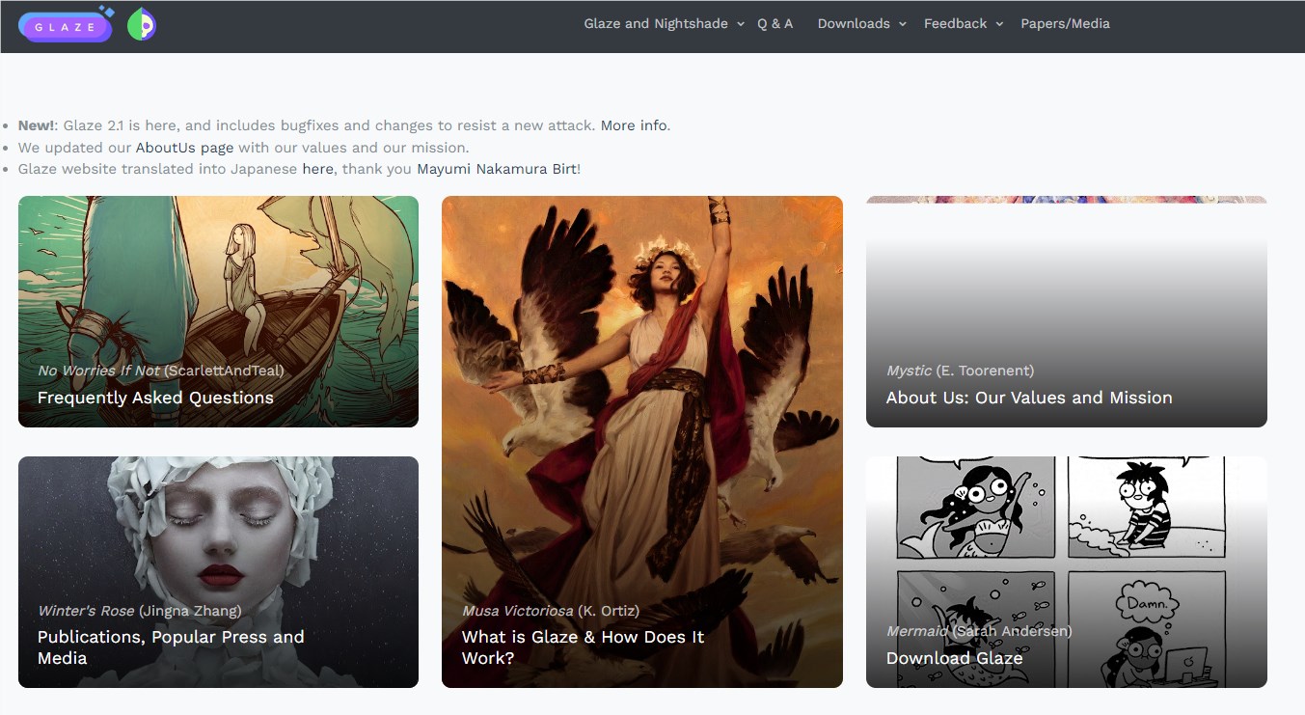This screenshot has width=1305, height=715.
Task: Click the Mermaid comic panels thumbnail
Action: tap(1066, 540)
